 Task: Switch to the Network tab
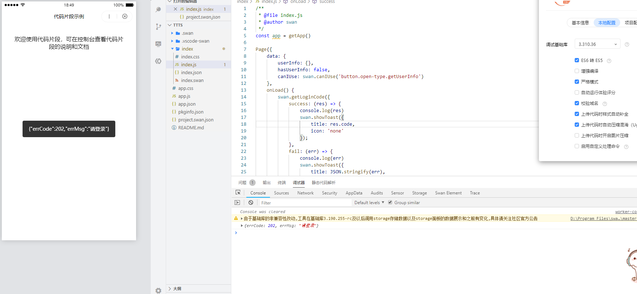(x=305, y=193)
